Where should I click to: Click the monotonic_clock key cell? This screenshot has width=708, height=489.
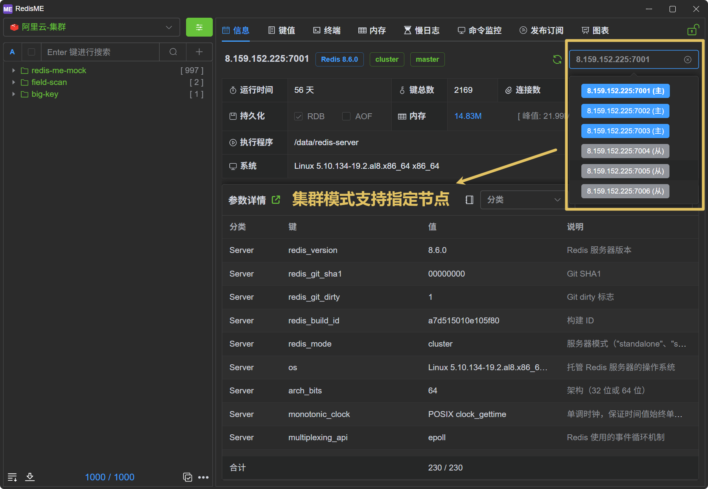tap(319, 414)
